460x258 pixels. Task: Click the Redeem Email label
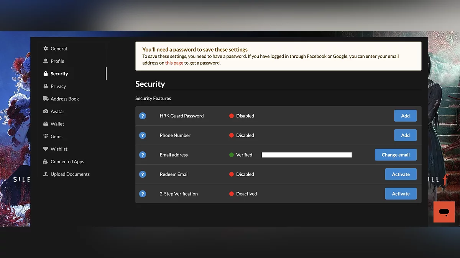(174, 174)
